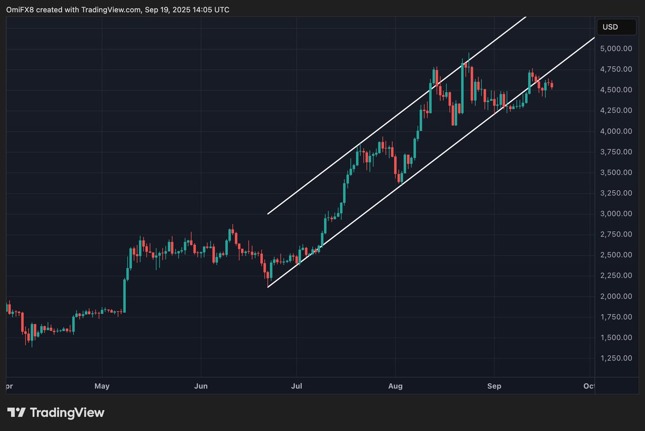The image size is (645, 431).
Task: Select the 1,250.00 price label
Action: [x=617, y=358]
